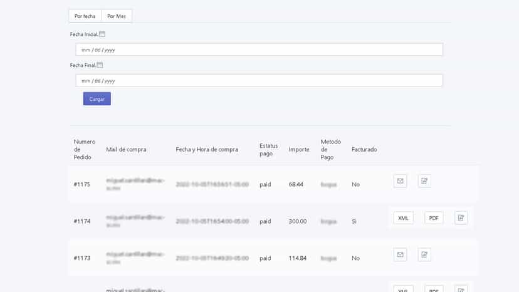
Task: Open edit icon for order #1173
Action: 424,254
